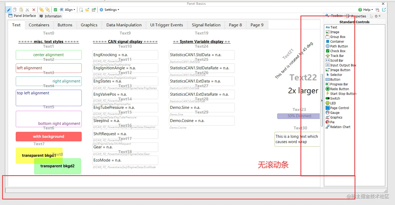Select the Page Control item
395x205 pixels.
click(x=337, y=108)
